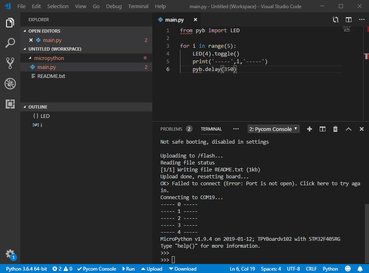
Task: Collapse the micropython folder
Action: (30, 58)
